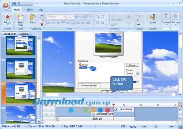Increase font size with the larger A button
The height and width of the screenshot is (129, 183).
coord(78,17)
